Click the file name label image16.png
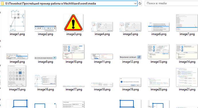Viewport: 198px width, 108px height. 45,89
